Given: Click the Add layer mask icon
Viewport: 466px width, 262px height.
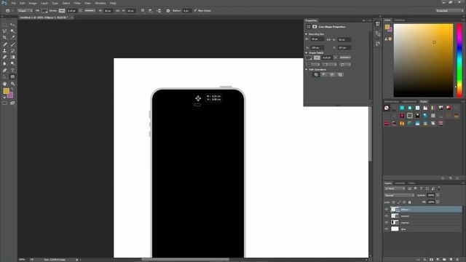Looking at the screenshot, I should (x=431, y=260).
